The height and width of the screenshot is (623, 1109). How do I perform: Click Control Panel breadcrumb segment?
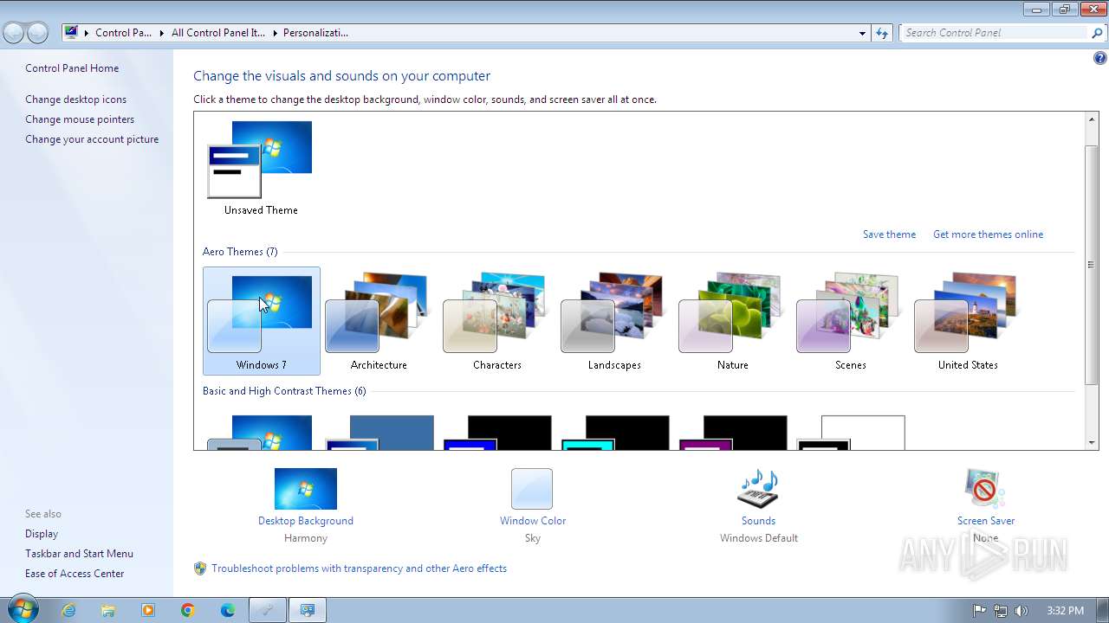point(123,33)
